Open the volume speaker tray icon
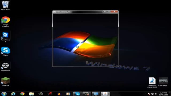The width and height of the screenshot is (171, 96). click(x=156, y=94)
